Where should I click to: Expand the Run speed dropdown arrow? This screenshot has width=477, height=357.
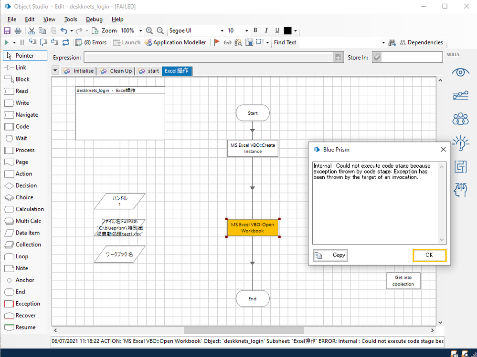[14, 42]
